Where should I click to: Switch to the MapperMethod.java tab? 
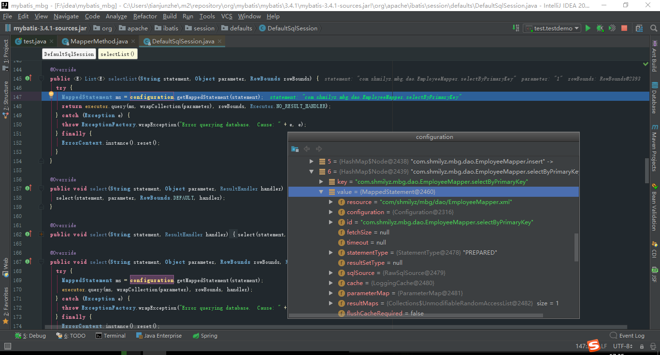(100, 41)
